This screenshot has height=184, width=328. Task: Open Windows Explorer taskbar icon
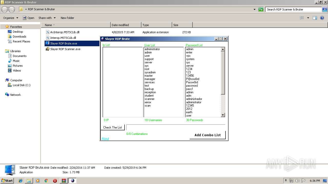[x=29, y=181]
